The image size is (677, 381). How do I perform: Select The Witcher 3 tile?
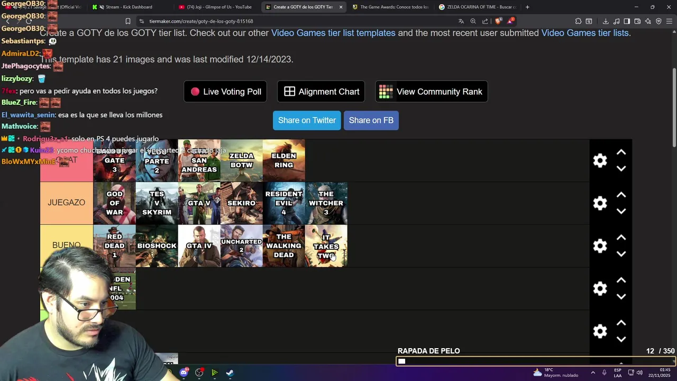coord(326,203)
